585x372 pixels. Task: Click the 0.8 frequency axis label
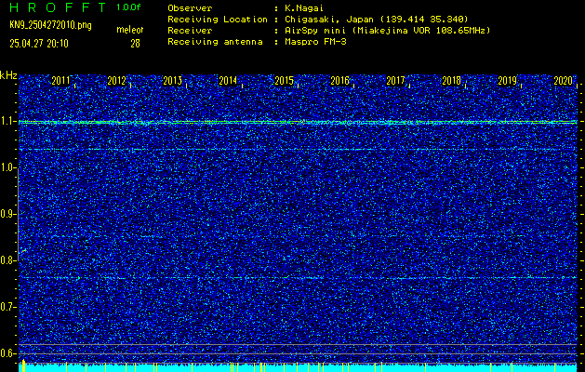click(7, 260)
